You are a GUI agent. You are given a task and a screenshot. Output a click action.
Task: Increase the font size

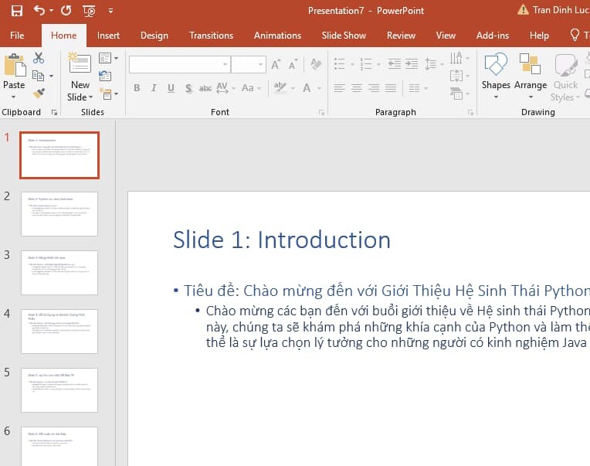pyautogui.click(x=276, y=65)
